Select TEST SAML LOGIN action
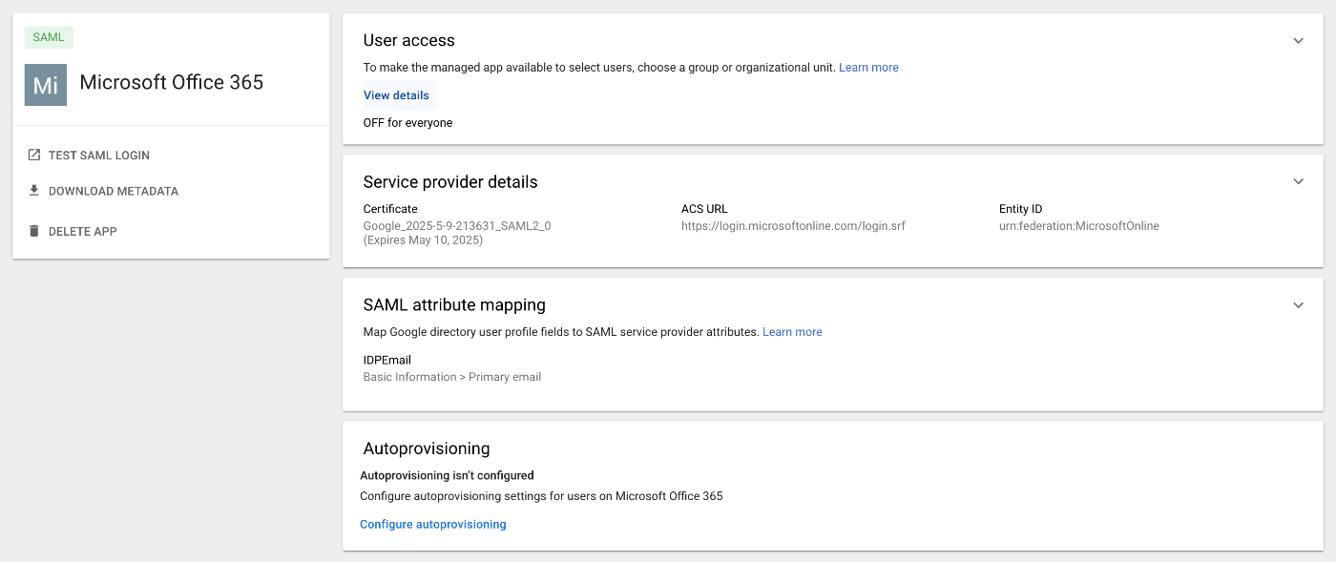 (x=89, y=155)
